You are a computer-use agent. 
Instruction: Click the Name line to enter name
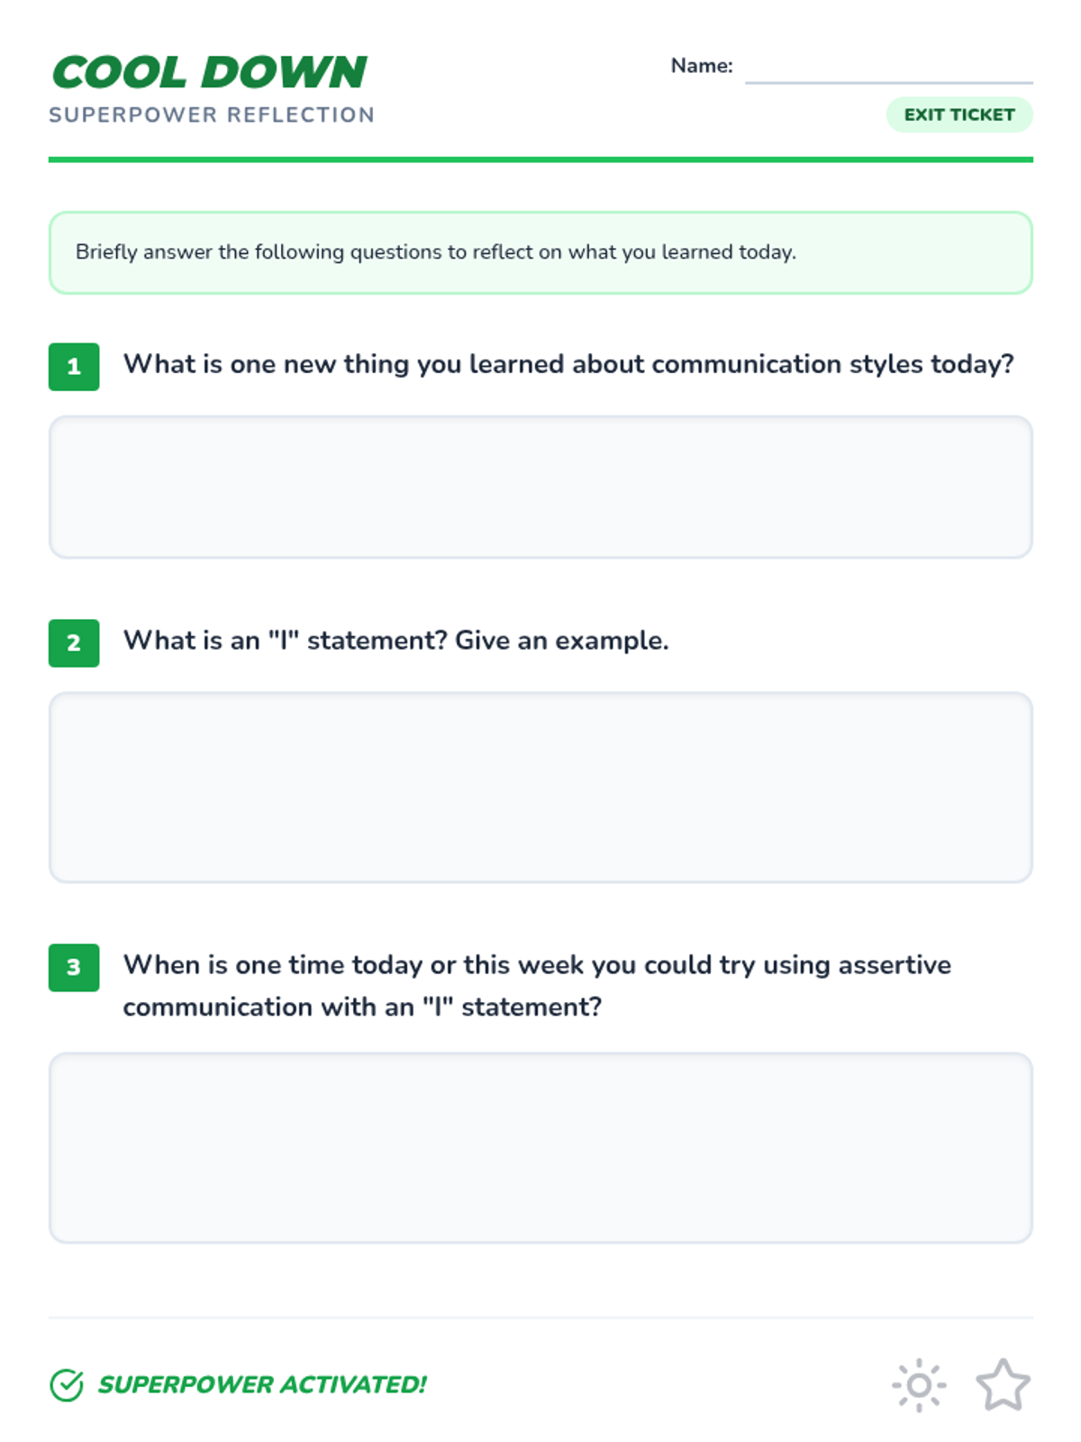(x=888, y=68)
